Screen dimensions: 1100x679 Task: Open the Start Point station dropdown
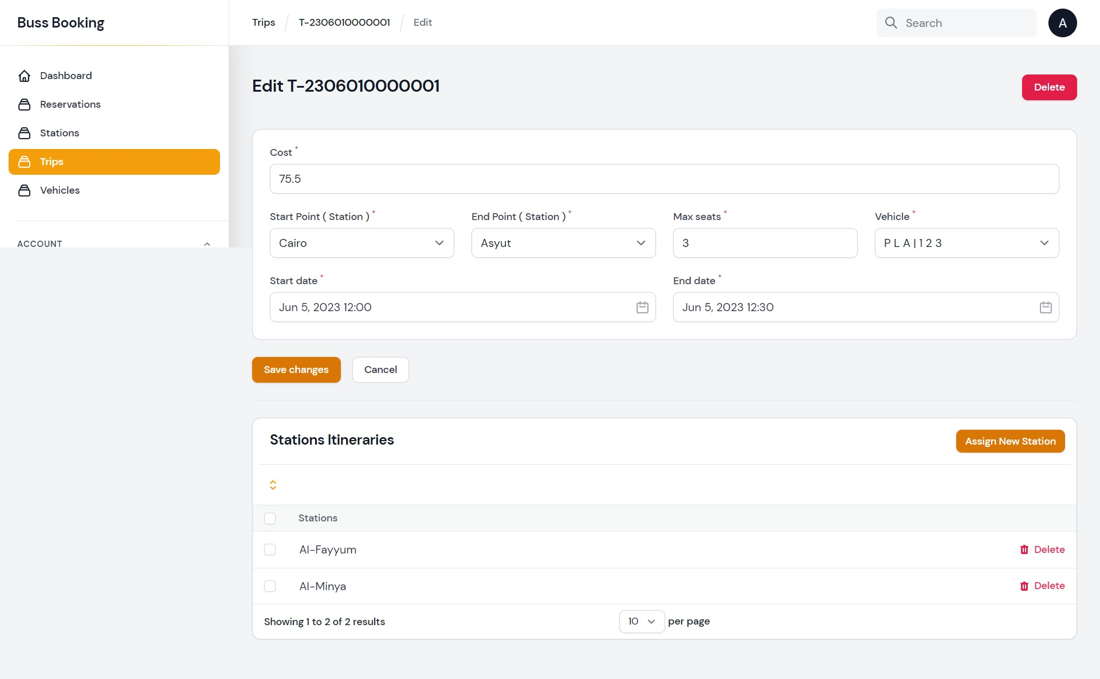362,243
